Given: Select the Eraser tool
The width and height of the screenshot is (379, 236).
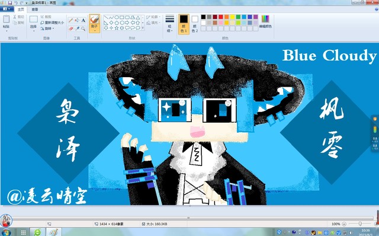Looking at the screenshot, I should [x=71, y=28].
